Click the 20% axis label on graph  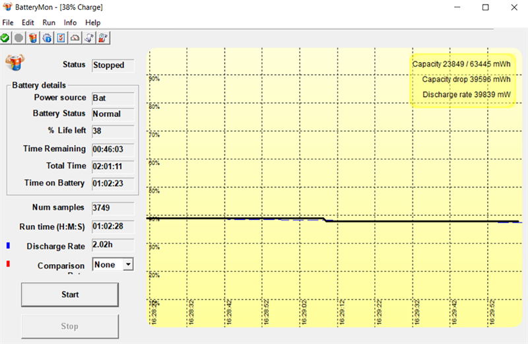[x=154, y=275]
